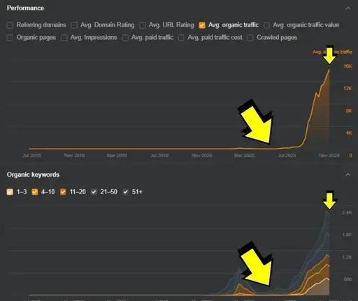Enable Avg. organic traffic value checkbox
Viewport: 358px width, 301px height.
(x=266, y=25)
